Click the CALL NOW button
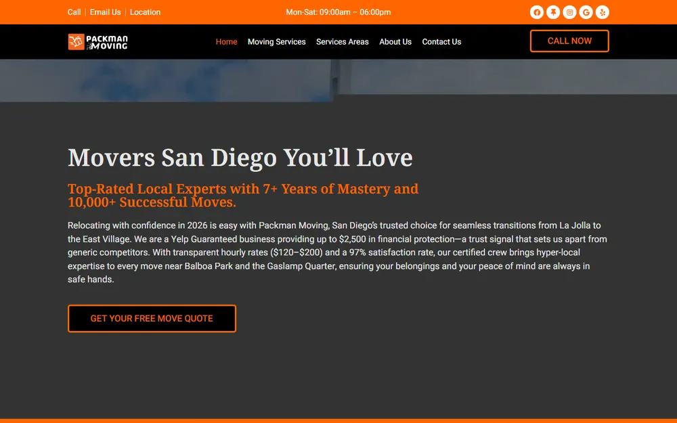The width and height of the screenshot is (677, 423). pos(569,41)
